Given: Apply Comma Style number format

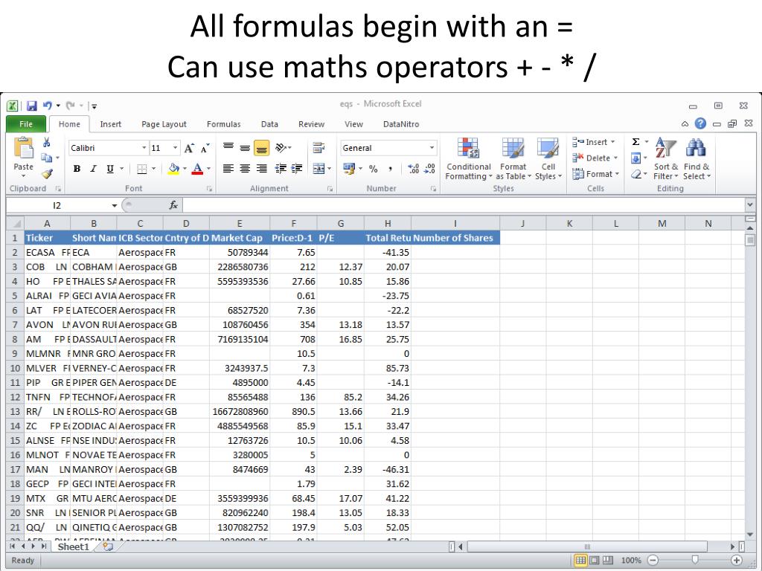Looking at the screenshot, I should [390, 169].
